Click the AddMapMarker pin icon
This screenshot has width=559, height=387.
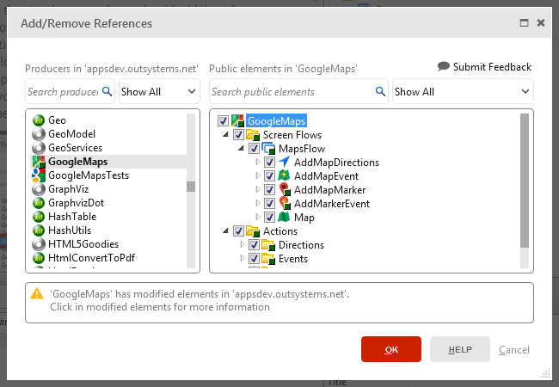(x=284, y=190)
